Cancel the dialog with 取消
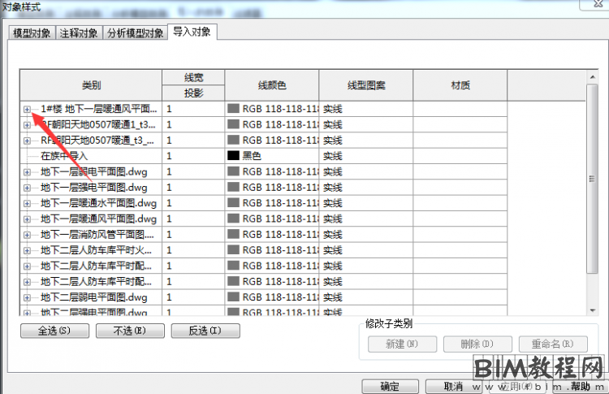The height and width of the screenshot is (394, 609). click(454, 386)
